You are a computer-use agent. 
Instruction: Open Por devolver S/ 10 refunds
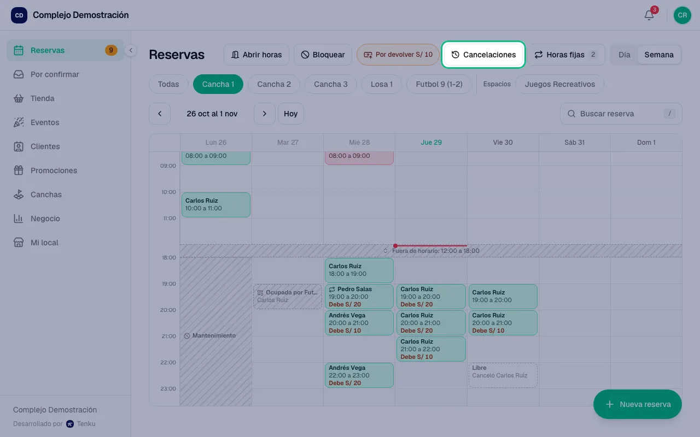point(398,55)
